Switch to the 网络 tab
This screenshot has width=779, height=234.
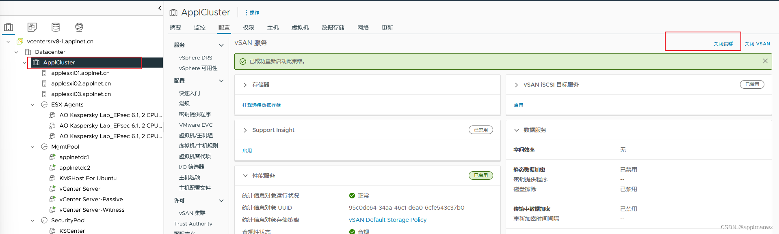point(363,28)
